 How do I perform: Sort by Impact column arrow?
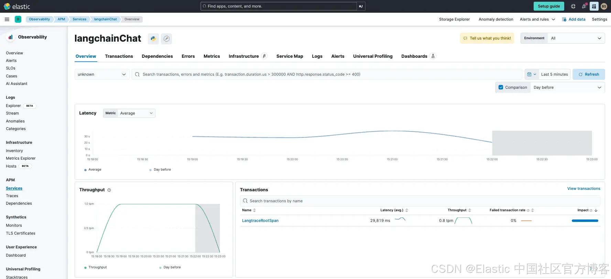tap(596, 210)
